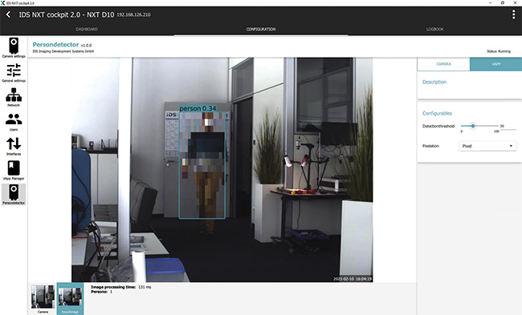Open Camera settings in sidebar
Viewport: 522px width, 315px height.
coord(14,48)
